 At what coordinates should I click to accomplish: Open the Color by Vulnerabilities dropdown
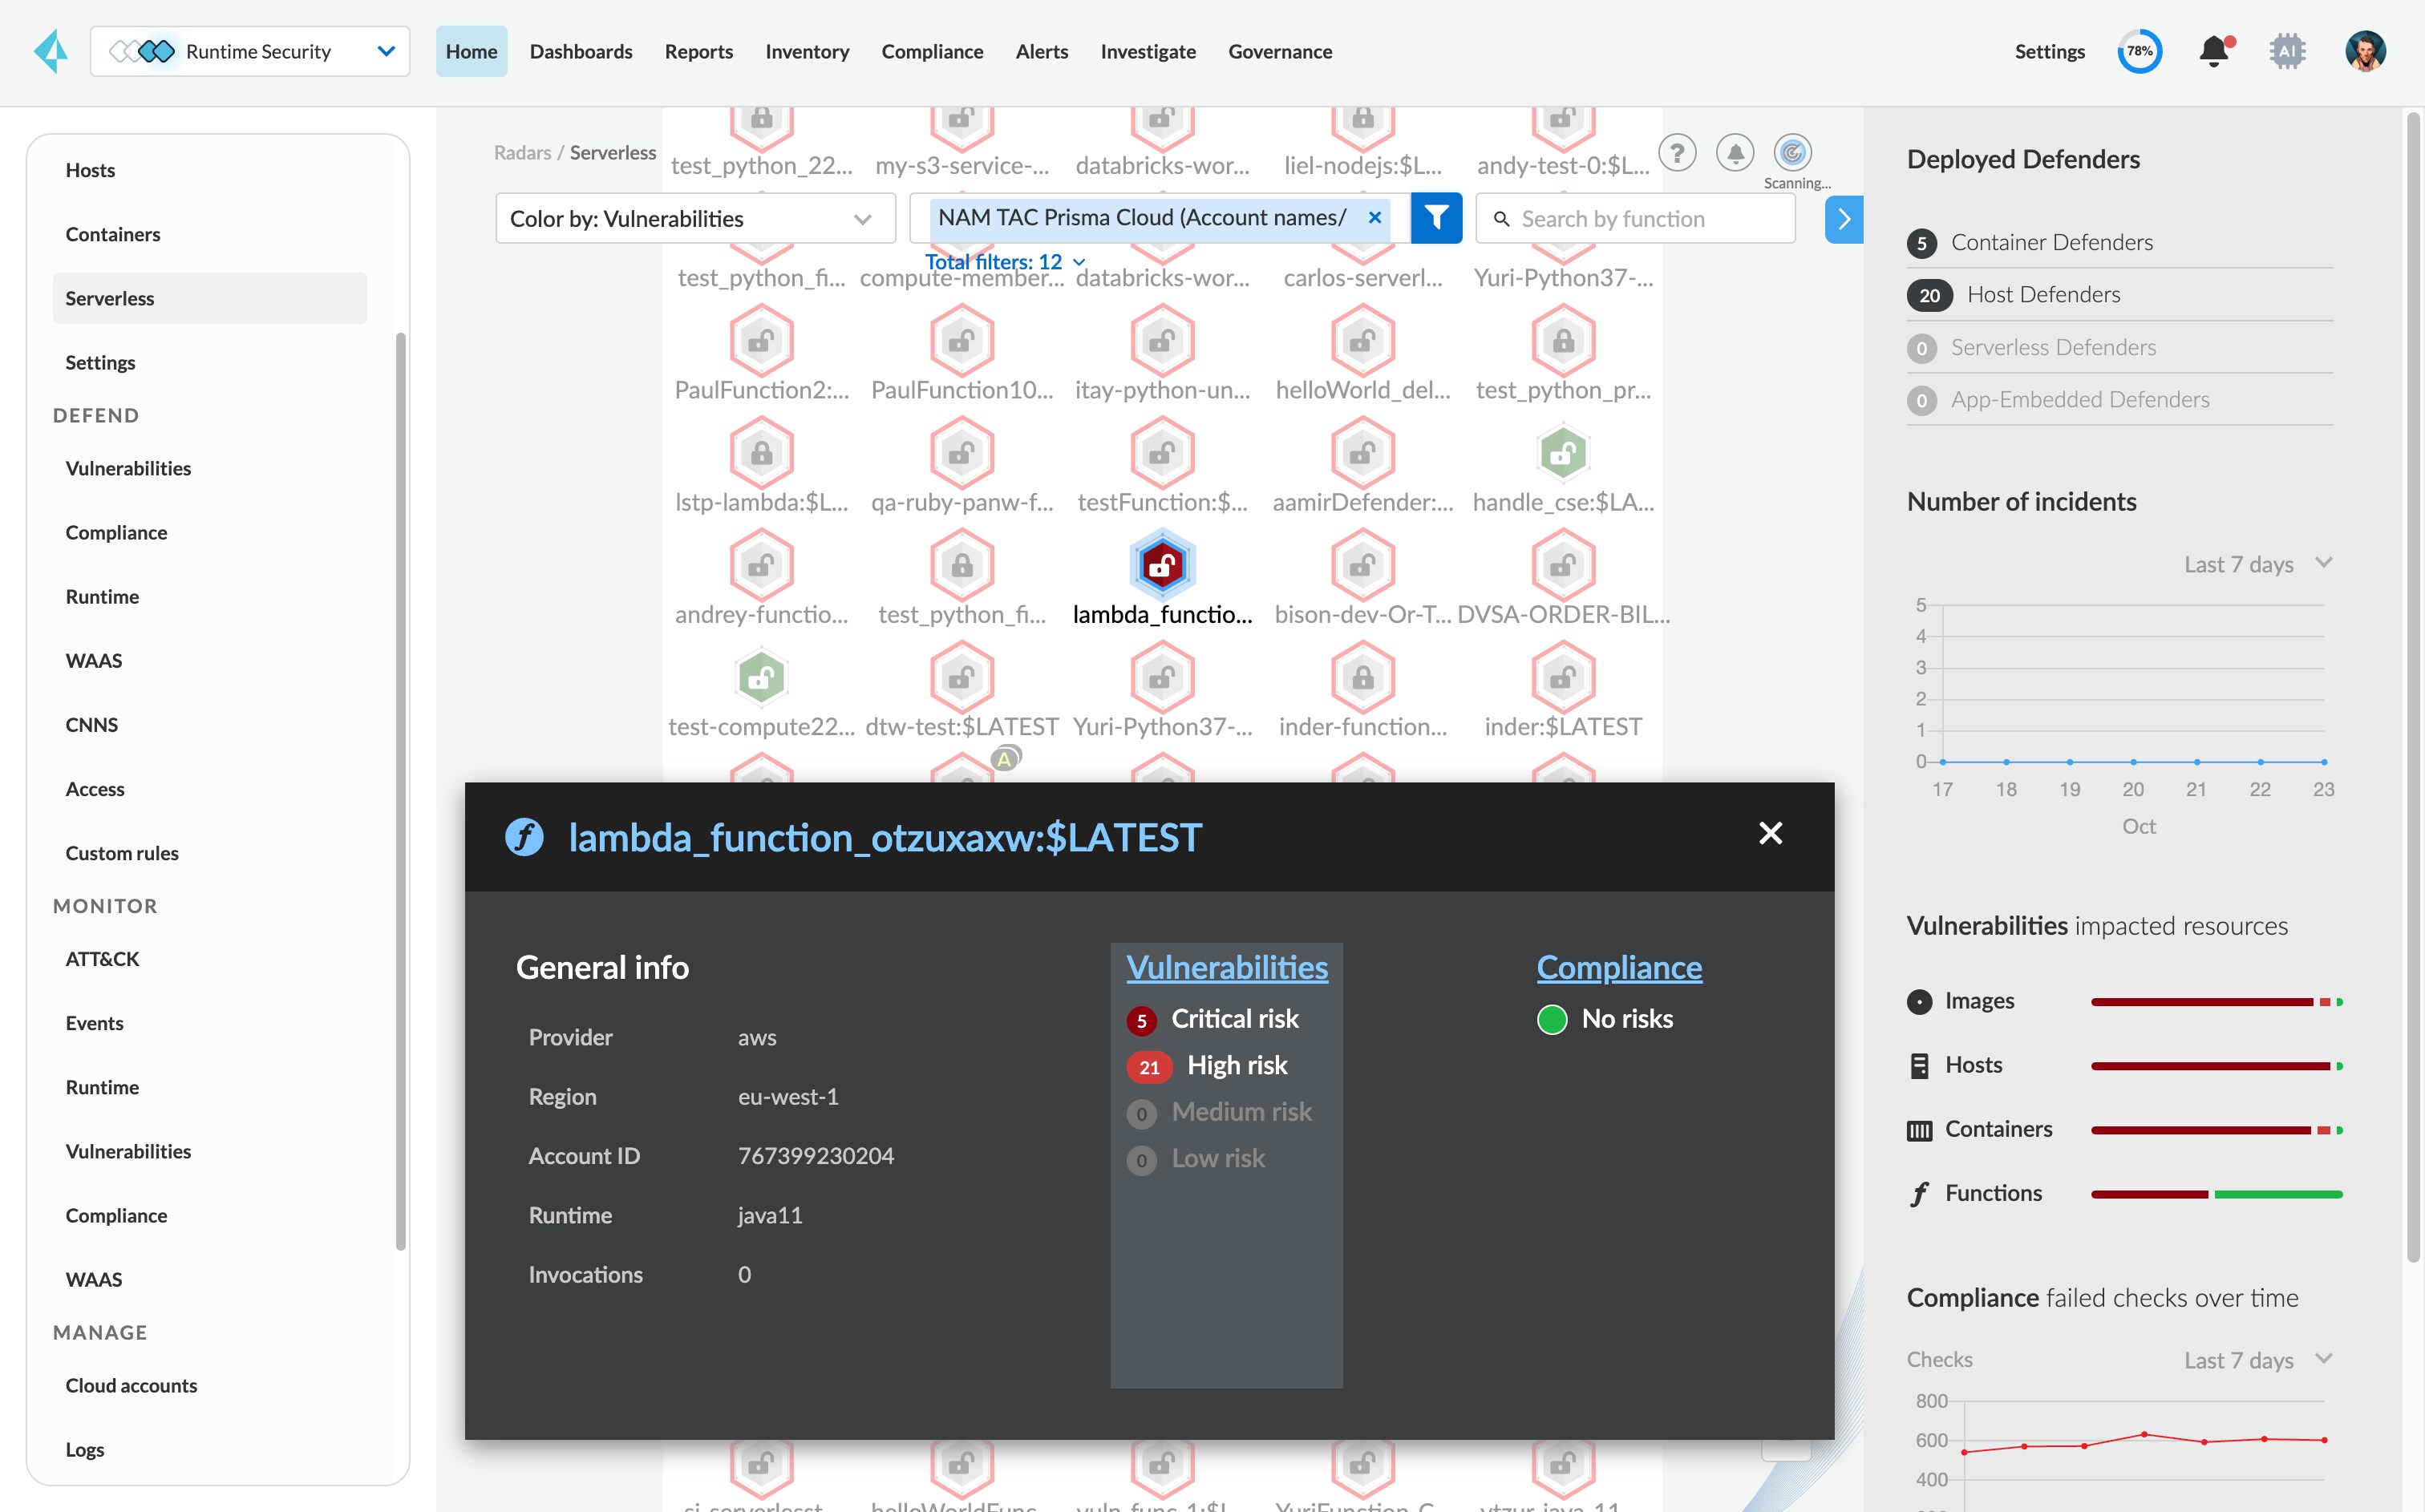[695, 219]
